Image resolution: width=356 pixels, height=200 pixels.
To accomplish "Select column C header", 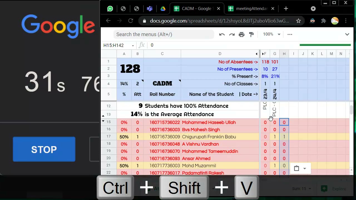I will click(x=162, y=54).
